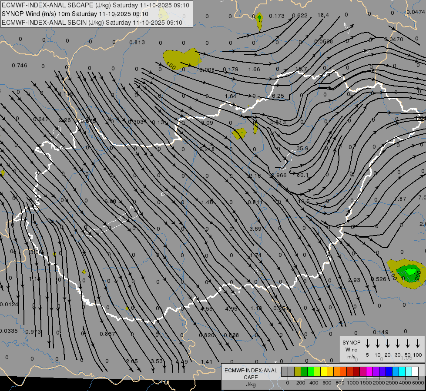Click the map value 35.9
This screenshot has width=426, height=391.
coord(302,149)
